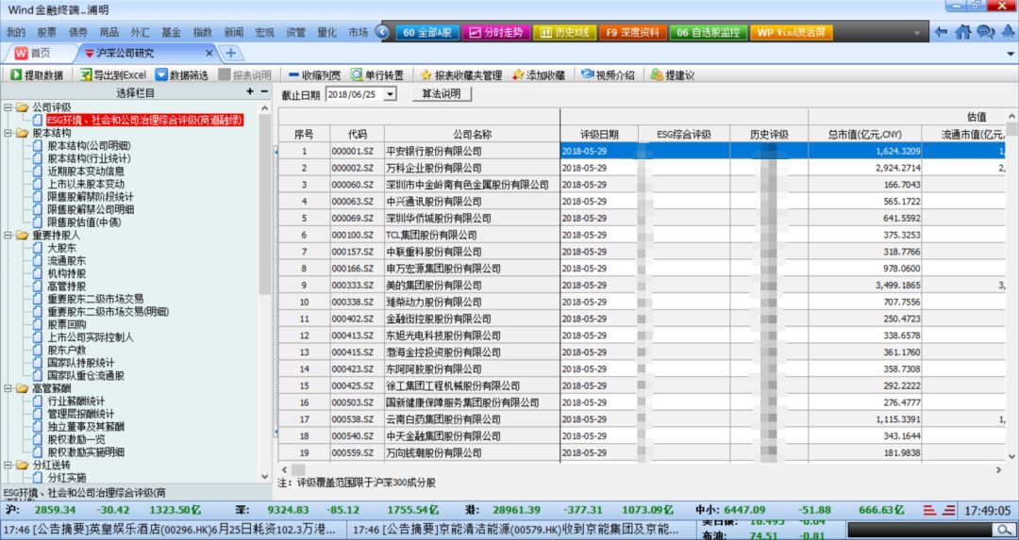Select row 美的集团股份有限公司
This screenshot has height=540, width=1019.
tap(433, 285)
